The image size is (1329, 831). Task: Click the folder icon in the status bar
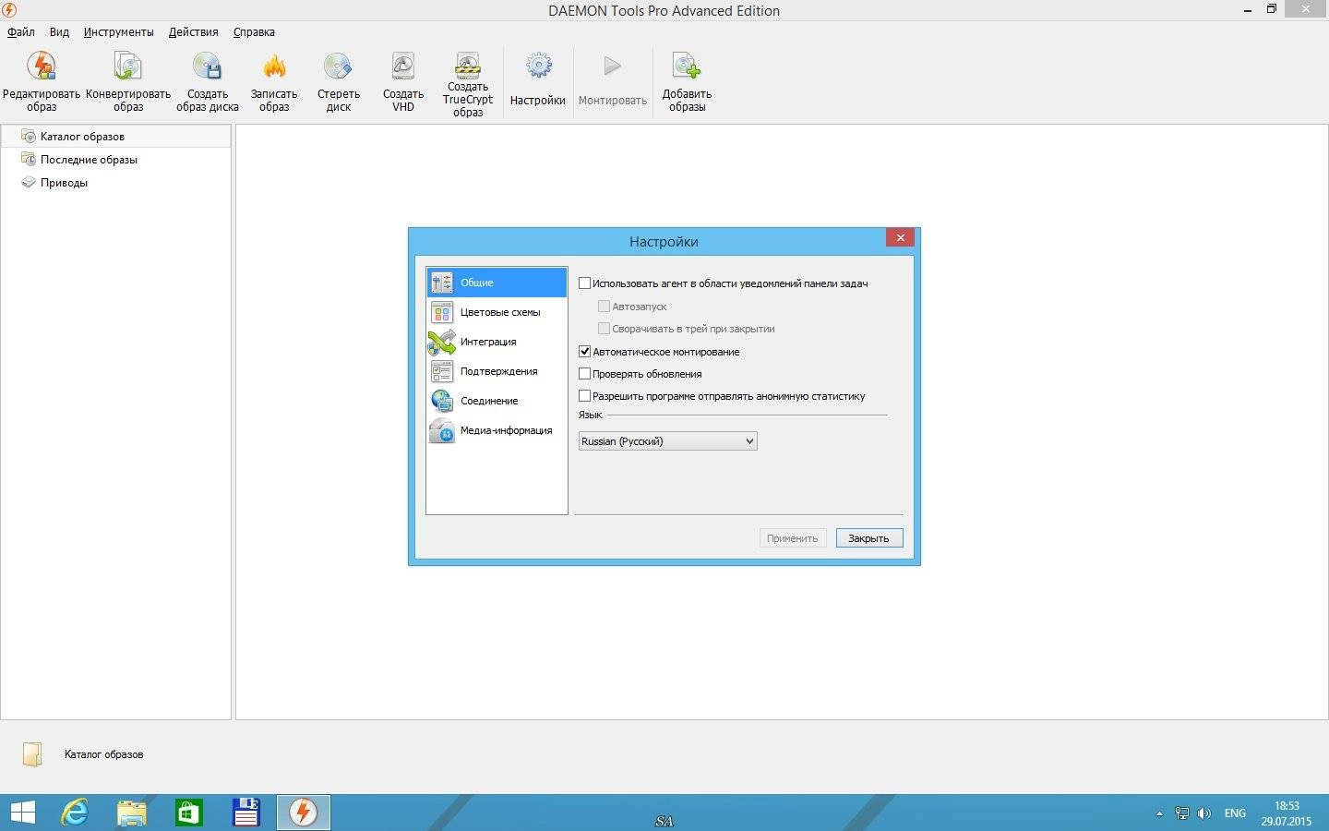click(x=32, y=754)
